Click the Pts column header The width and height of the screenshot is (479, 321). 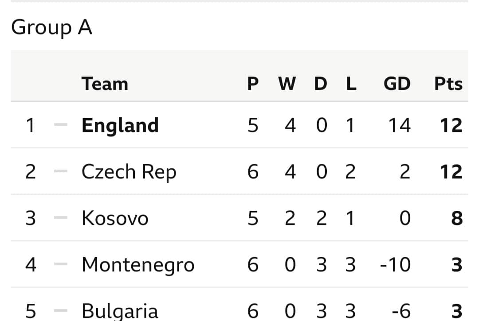coord(448,84)
